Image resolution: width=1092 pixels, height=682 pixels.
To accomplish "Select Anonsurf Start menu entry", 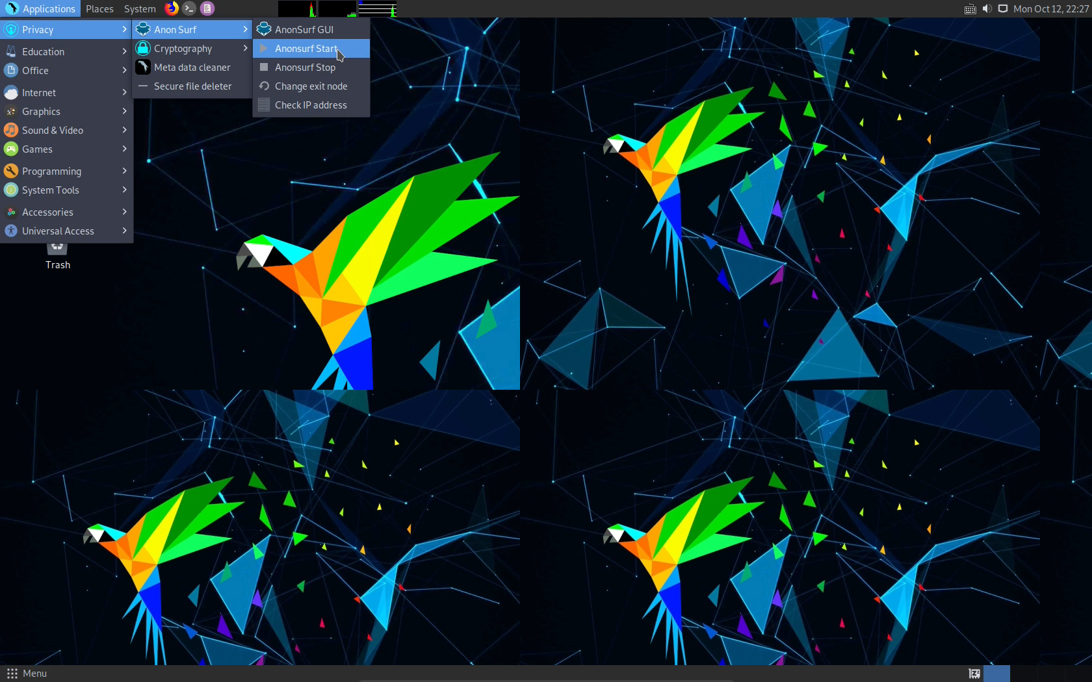I will (x=311, y=48).
